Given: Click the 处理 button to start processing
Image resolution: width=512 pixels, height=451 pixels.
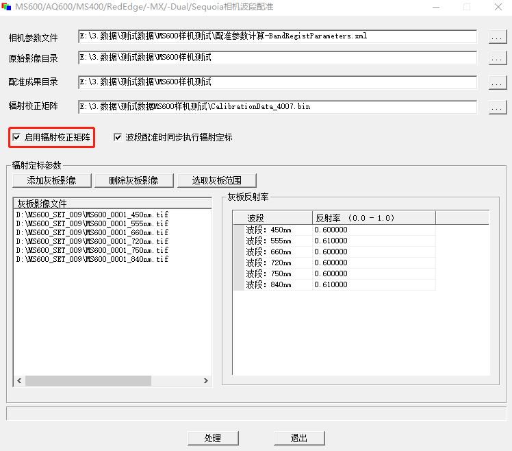Looking at the screenshot, I should click(x=213, y=438).
